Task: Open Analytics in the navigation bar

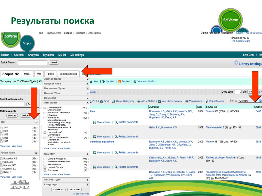Action: click(x=33, y=55)
